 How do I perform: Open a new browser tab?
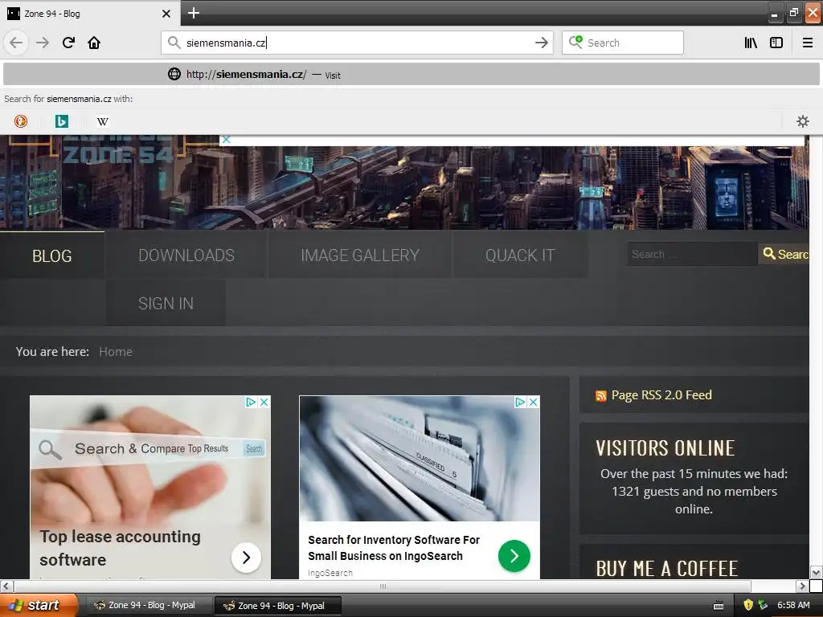pyautogui.click(x=193, y=13)
